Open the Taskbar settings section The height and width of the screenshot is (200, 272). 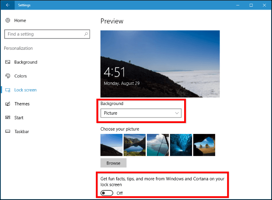(21, 131)
